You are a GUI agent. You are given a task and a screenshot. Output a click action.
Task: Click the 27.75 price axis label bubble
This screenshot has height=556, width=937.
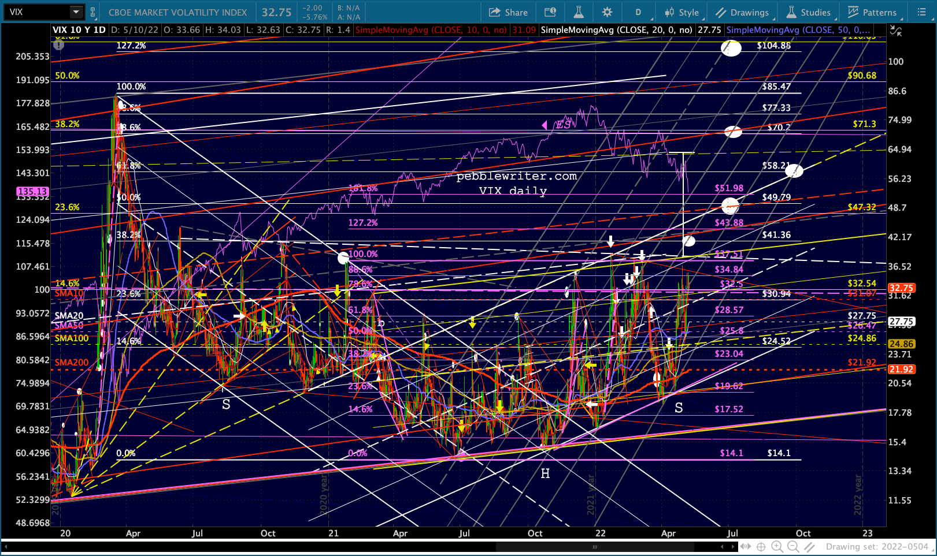[901, 322]
